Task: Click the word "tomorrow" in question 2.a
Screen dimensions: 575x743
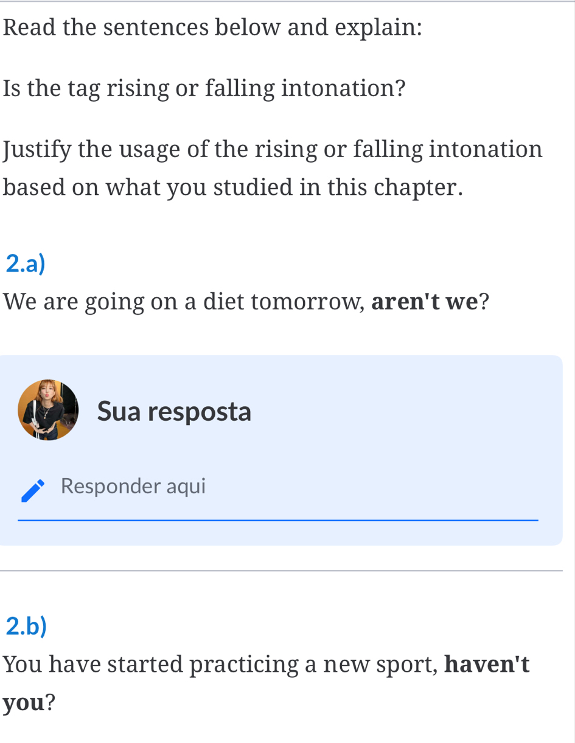Action: [313, 301]
